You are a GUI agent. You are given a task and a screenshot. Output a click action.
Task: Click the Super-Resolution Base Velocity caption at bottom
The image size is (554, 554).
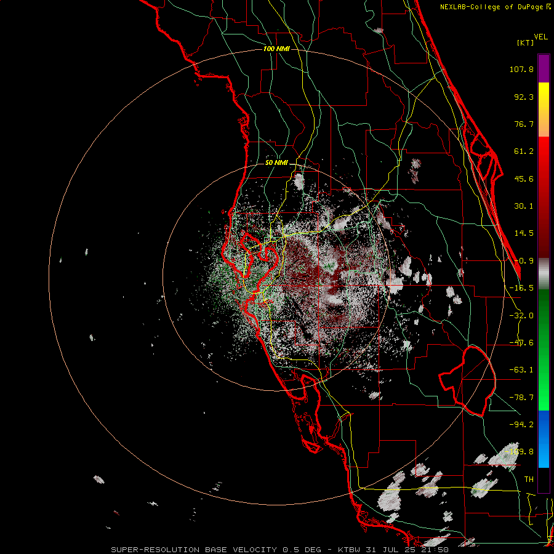(280, 550)
